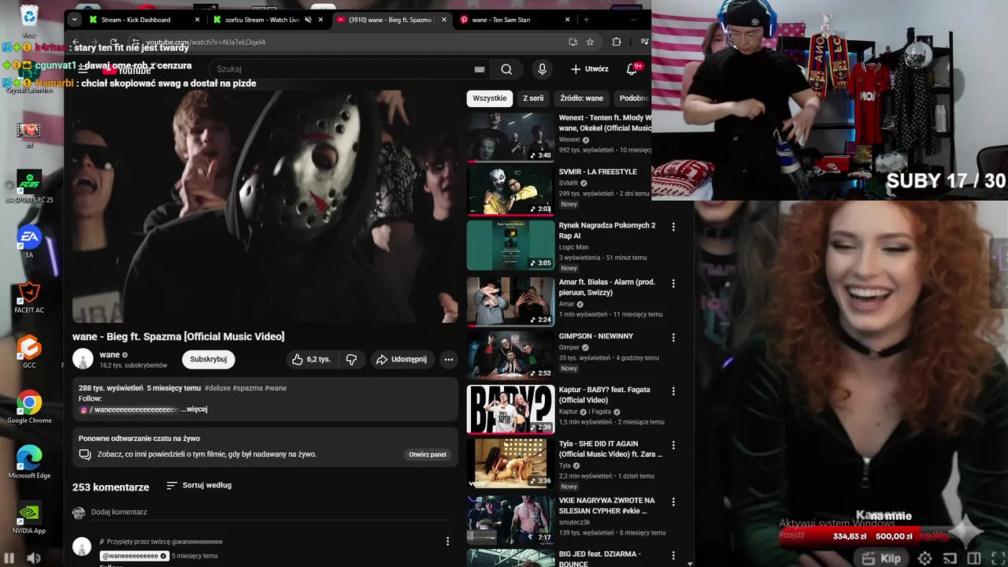Viewport: 1008px width, 567px height.
Task: Open the Utwórz create menu
Action: (590, 69)
